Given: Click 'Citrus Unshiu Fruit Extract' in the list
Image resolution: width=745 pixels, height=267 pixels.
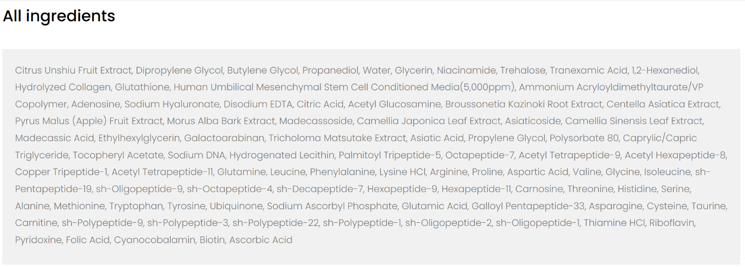Looking at the screenshot, I should 73,70.
